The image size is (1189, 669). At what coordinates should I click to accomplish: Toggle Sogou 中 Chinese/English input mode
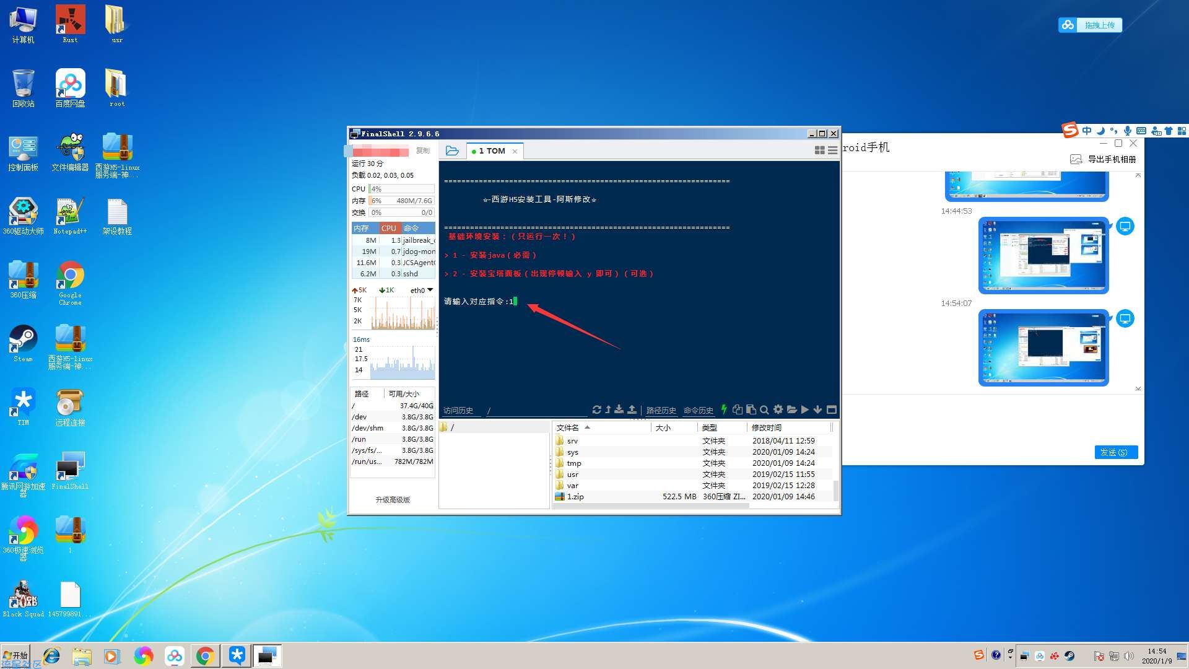coord(1087,131)
